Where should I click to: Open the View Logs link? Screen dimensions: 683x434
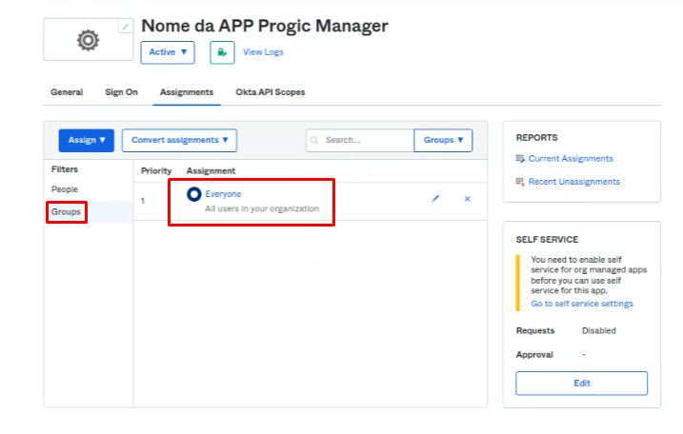[263, 52]
